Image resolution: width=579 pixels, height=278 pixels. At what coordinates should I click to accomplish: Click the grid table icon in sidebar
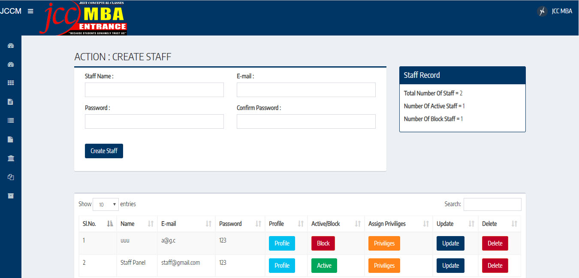[x=11, y=83]
